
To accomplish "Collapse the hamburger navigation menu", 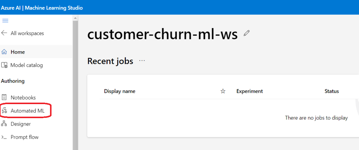I will tap(5, 21).
